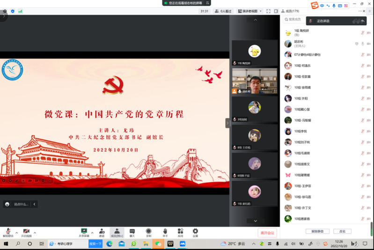The width and height of the screenshot is (374, 250).
Task: Open share screen options arrow
Action: tap(92, 233)
